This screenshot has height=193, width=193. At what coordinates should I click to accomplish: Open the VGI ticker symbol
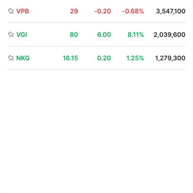[22, 35]
